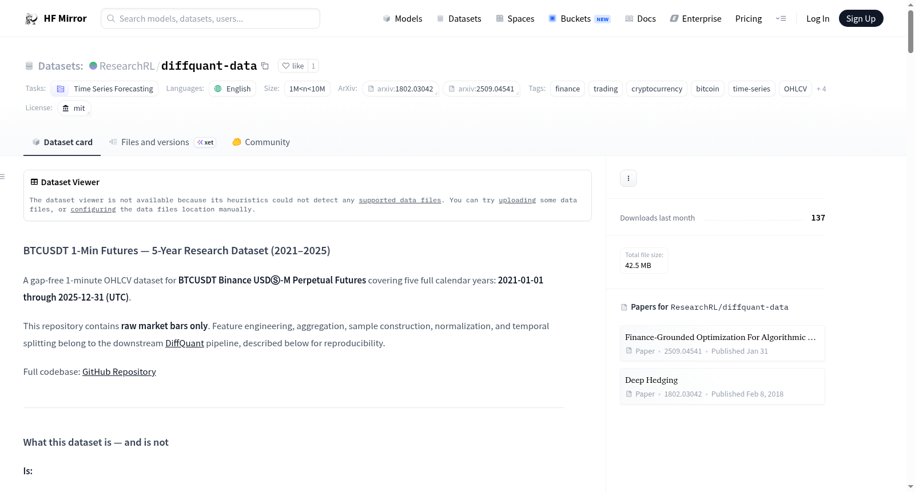
Task: Open the Docs page
Action: (x=640, y=18)
